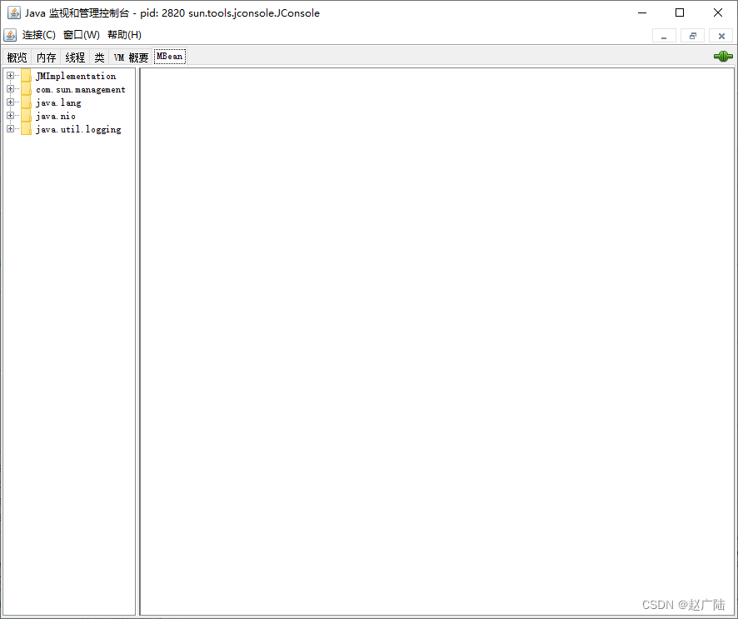
Task: Switch to the 类 tab
Action: 99,57
